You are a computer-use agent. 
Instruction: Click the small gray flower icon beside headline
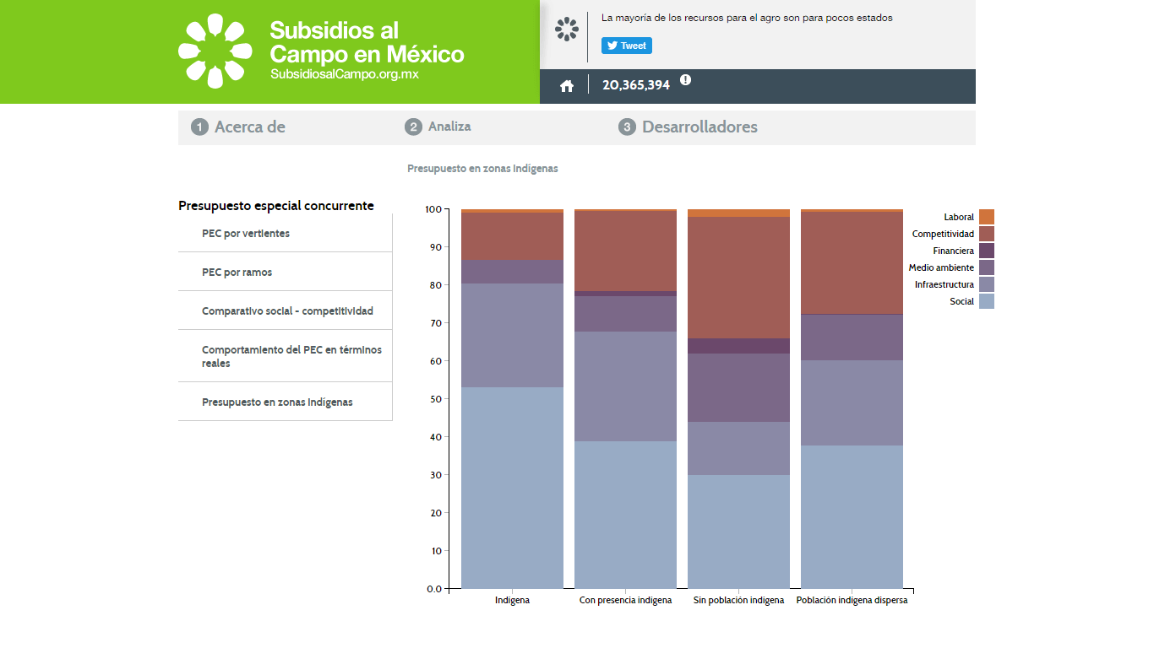567,30
